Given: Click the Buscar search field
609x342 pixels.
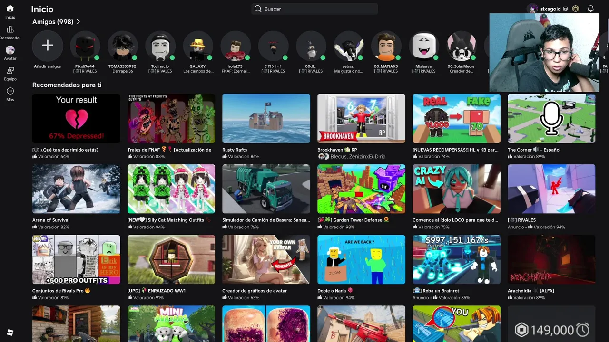Looking at the screenshot, I should point(315,9).
